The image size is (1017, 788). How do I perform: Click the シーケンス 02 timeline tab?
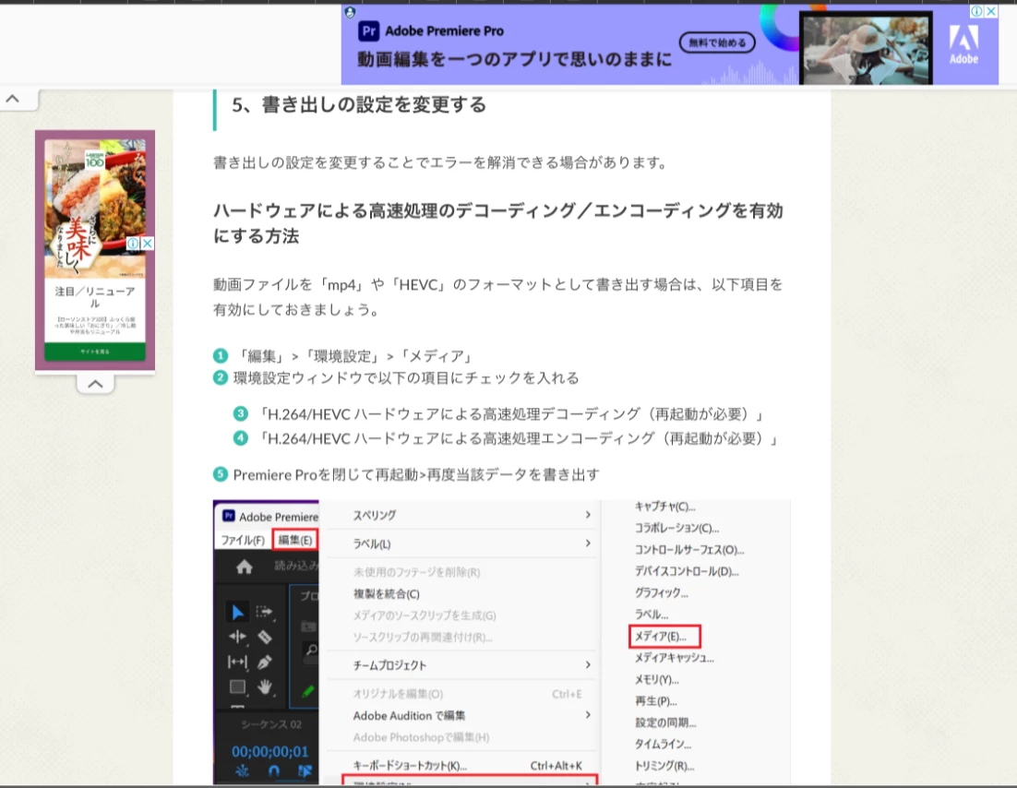pos(271,723)
